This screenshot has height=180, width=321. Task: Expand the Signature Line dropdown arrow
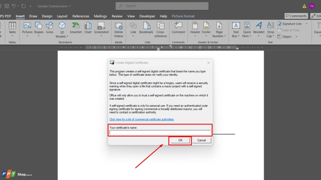(x=307, y=24)
